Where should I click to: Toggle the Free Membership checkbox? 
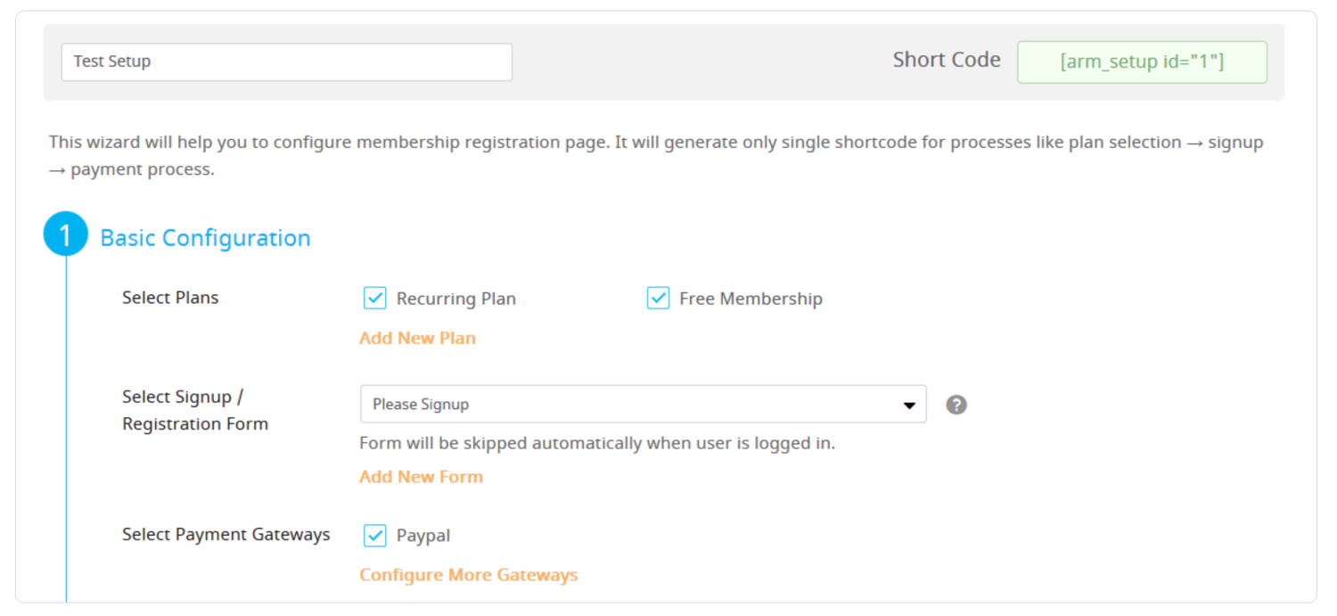pos(658,298)
